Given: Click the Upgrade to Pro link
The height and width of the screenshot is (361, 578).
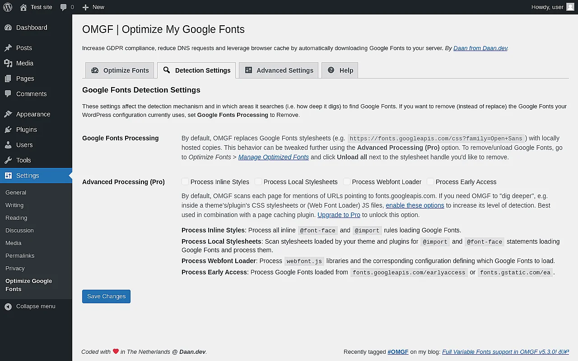Looking at the screenshot, I should coord(339,215).
